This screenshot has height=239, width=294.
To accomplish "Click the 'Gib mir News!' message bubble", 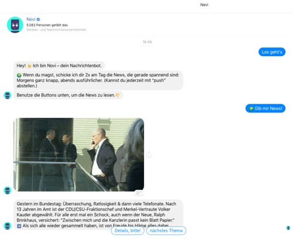I will click(265, 108).
